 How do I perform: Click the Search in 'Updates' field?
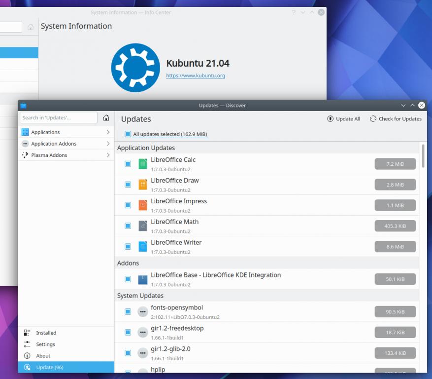coord(59,117)
